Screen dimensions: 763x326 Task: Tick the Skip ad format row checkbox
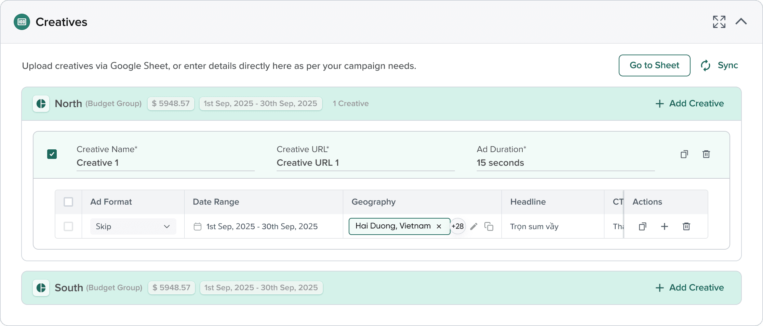pyautogui.click(x=68, y=226)
